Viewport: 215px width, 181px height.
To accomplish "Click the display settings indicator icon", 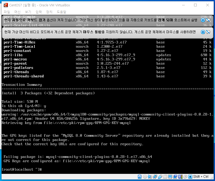I will click(x=170, y=177).
